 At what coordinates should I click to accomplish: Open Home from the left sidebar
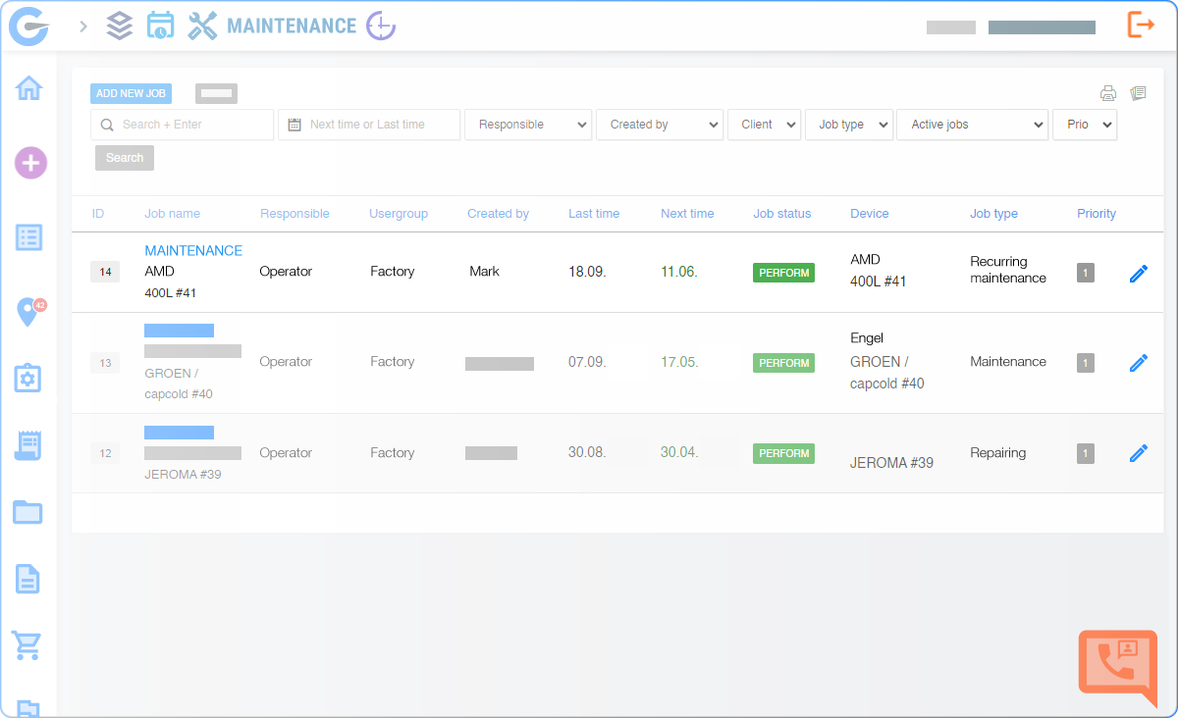click(29, 88)
